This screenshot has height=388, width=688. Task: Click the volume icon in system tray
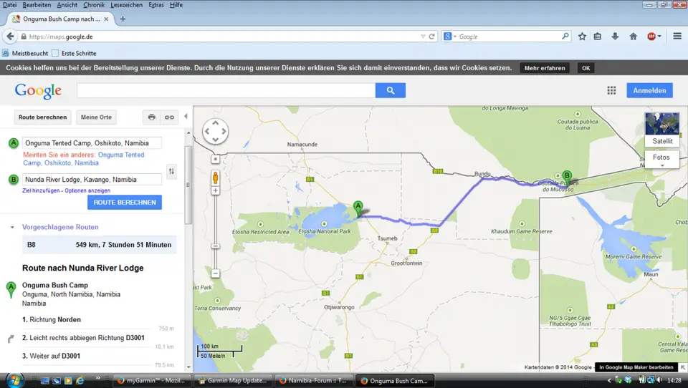(x=659, y=380)
